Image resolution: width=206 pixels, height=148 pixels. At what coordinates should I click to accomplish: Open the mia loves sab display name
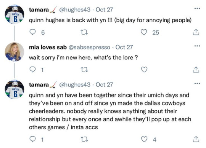coord(48,47)
